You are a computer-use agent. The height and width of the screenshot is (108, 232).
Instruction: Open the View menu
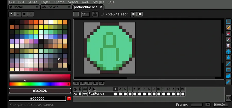[x=86, y=2]
